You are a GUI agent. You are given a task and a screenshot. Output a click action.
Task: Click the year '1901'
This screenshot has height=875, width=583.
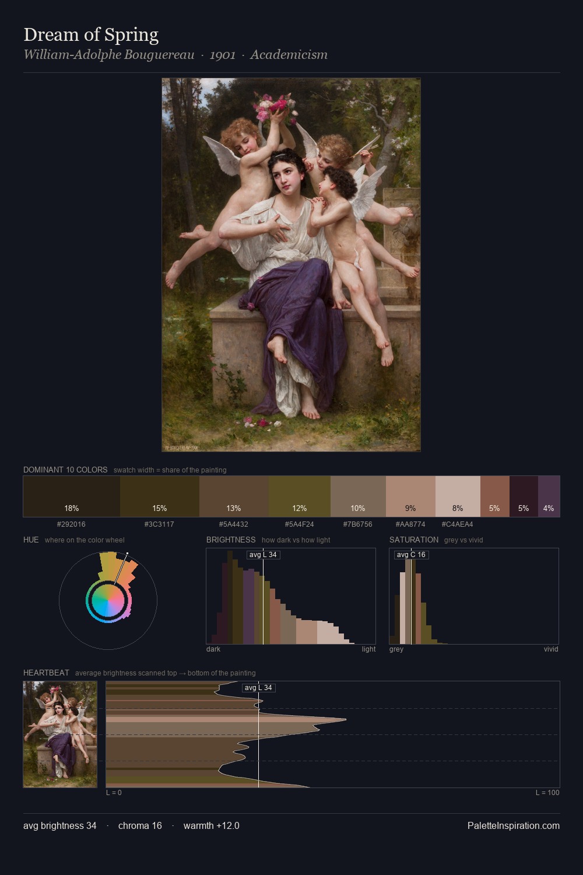pos(223,55)
